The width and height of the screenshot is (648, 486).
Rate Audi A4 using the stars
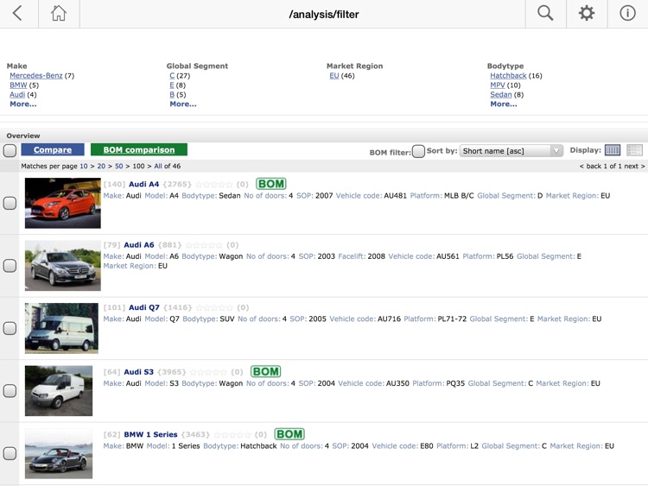[214, 184]
